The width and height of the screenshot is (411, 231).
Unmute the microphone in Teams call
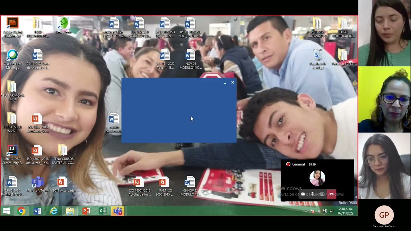pos(312,194)
